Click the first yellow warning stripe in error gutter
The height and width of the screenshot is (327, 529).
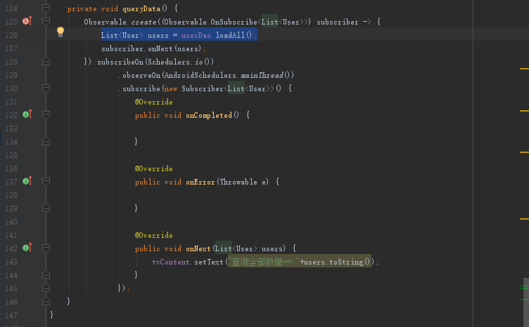pyautogui.click(x=524, y=69)
